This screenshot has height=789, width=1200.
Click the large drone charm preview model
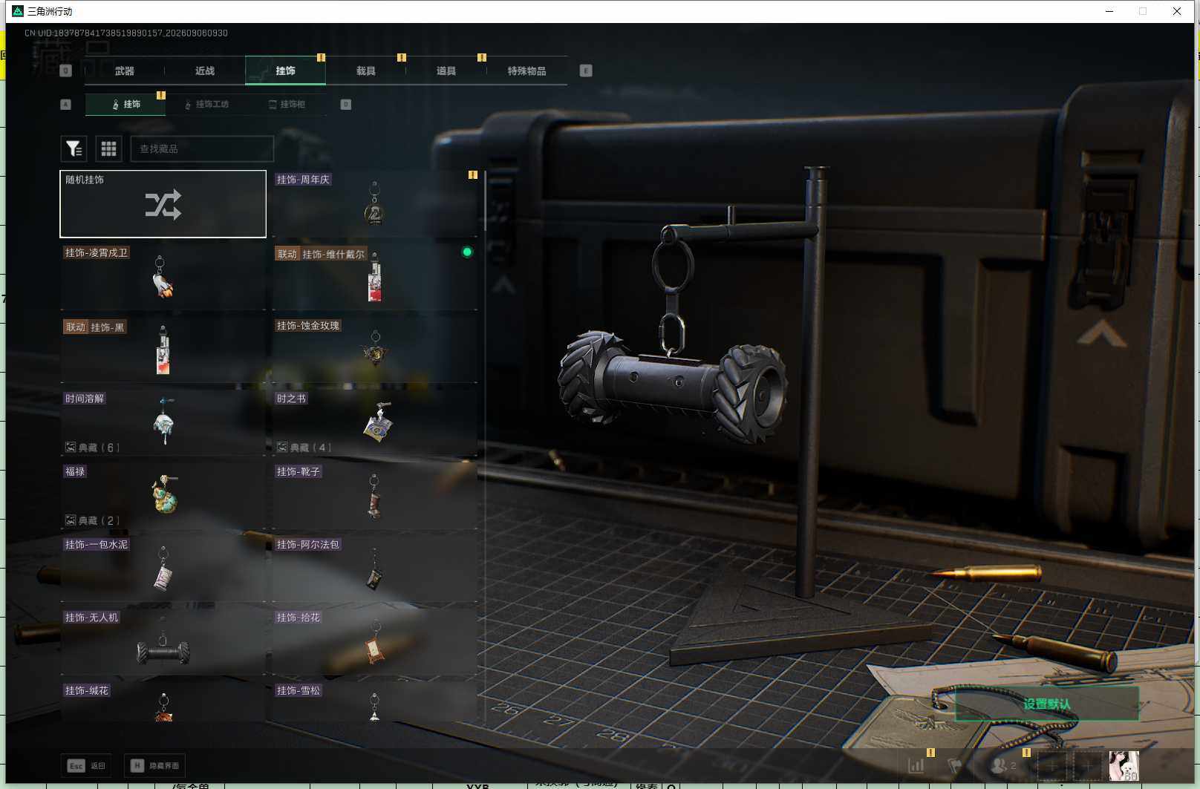(x=672, y=386)
